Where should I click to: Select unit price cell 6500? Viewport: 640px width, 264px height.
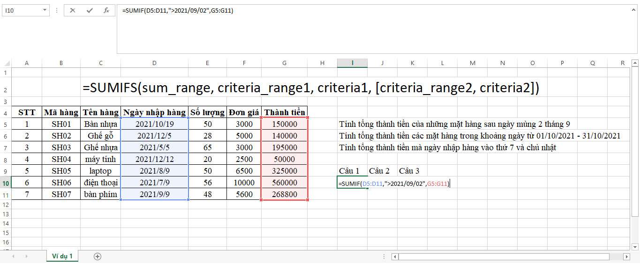[244, 171]
